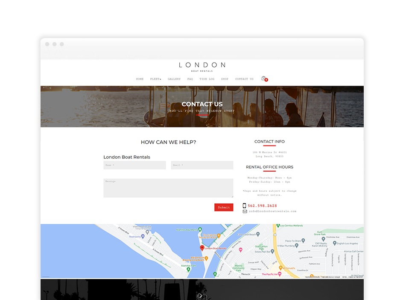The height and width of the screenshot is (300, 406).
Task: Call the phone number 562.598.2628
Action: [262, 205]
